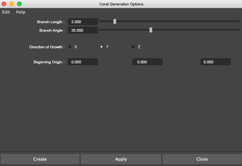Click the Create button
The image size is (242, 166).
[x=40, y=159]
